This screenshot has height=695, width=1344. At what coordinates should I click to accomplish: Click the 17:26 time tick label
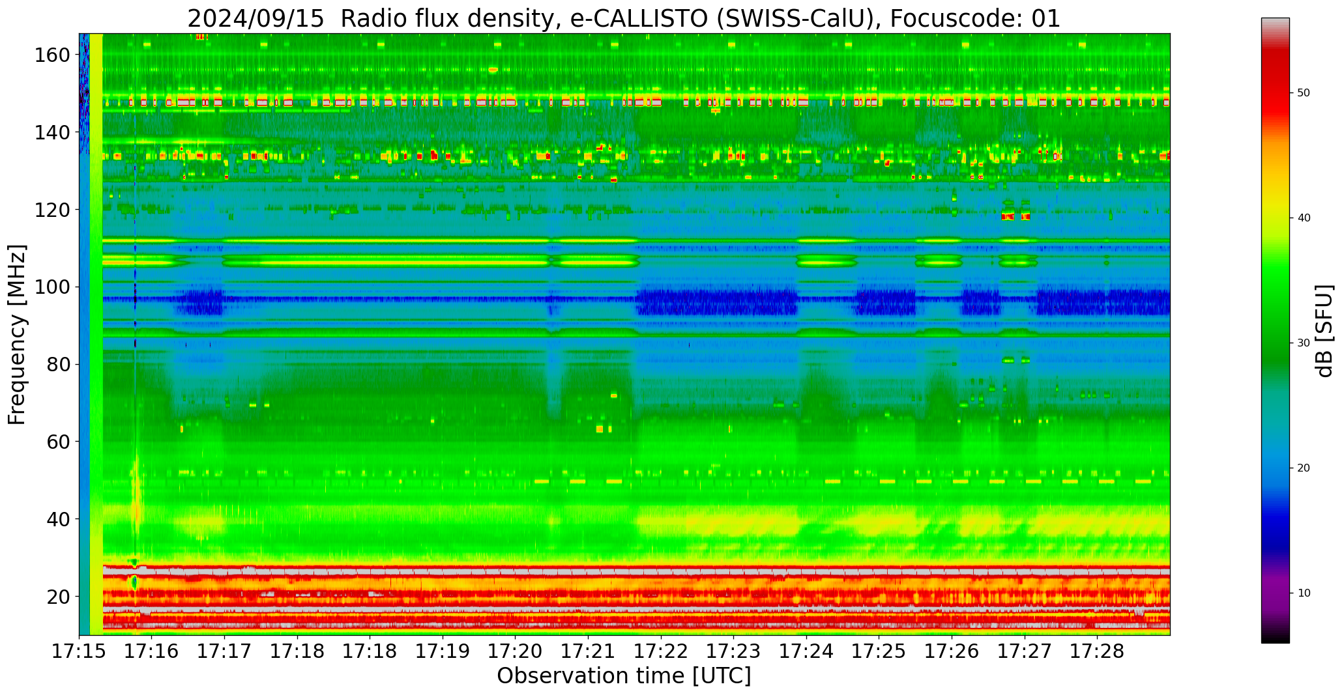[952, 651]
